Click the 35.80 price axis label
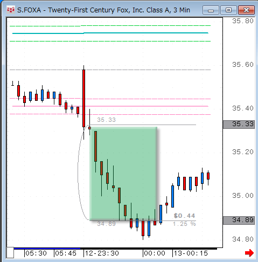Image resolution: width=258 pixels, height=262 pixels. [x=243, y=21]
